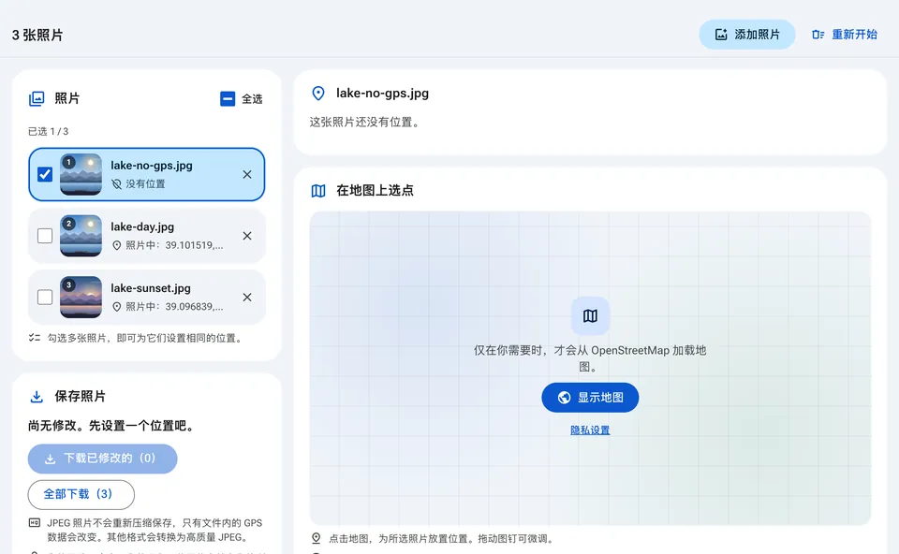
Task: Select the lake-sunset.jpg file name
Action: (x=151, y=288)
